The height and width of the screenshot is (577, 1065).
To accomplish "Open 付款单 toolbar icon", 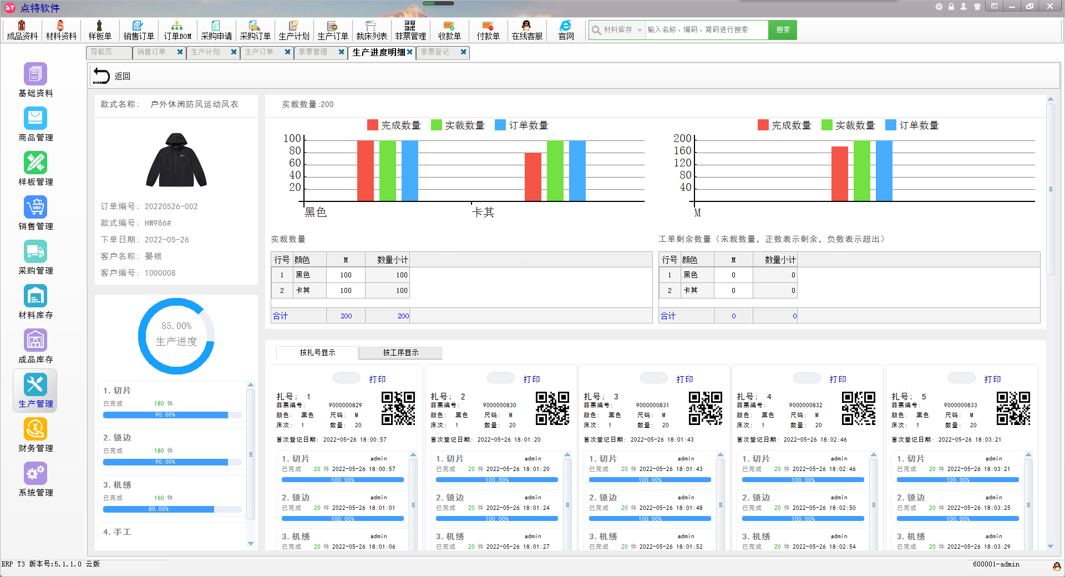I will tap(488, 30).
